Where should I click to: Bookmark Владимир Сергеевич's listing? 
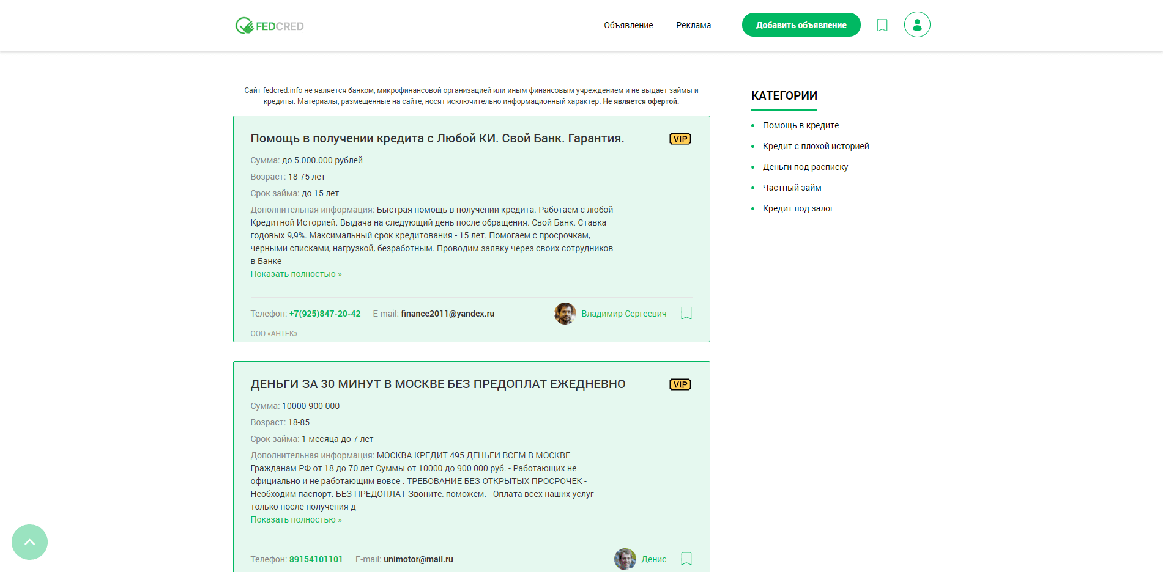point(686,313)
